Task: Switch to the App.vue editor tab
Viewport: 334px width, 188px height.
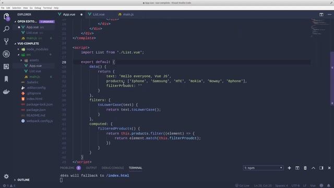Action: [x=69, y=15]
